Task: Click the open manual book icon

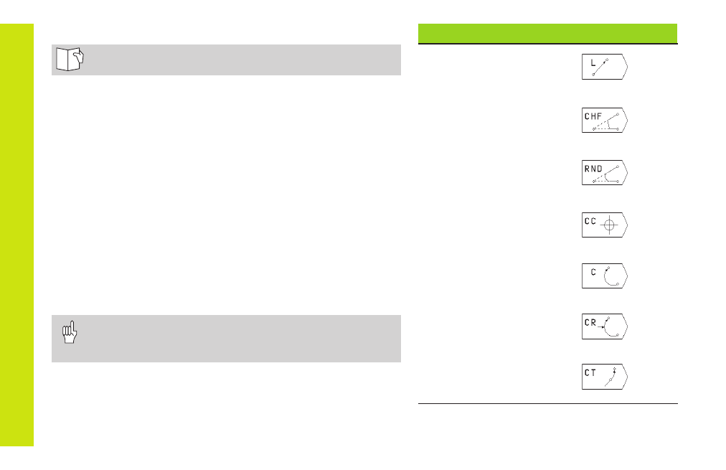Action: [x=70, y=60]
